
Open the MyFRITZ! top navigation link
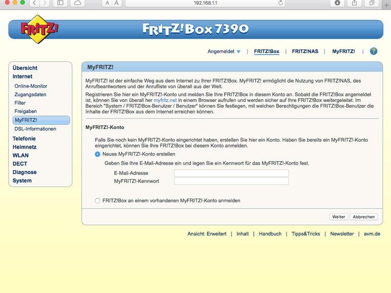click(343, 52)
